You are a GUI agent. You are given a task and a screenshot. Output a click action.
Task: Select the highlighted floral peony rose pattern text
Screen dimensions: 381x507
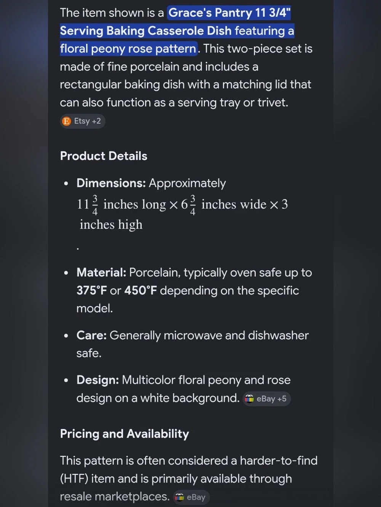(x=128, y=49)
